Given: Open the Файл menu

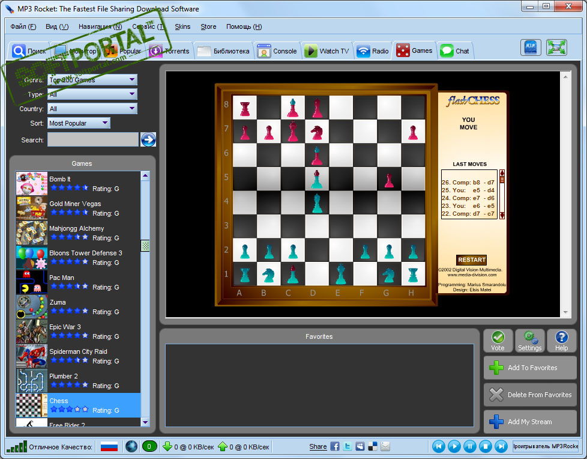Looking at the screenshot, I should [23, 26].
